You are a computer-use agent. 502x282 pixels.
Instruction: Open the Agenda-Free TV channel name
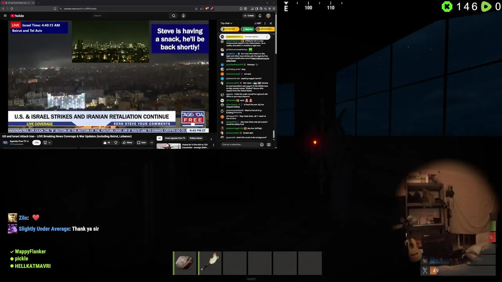(18, 141)
